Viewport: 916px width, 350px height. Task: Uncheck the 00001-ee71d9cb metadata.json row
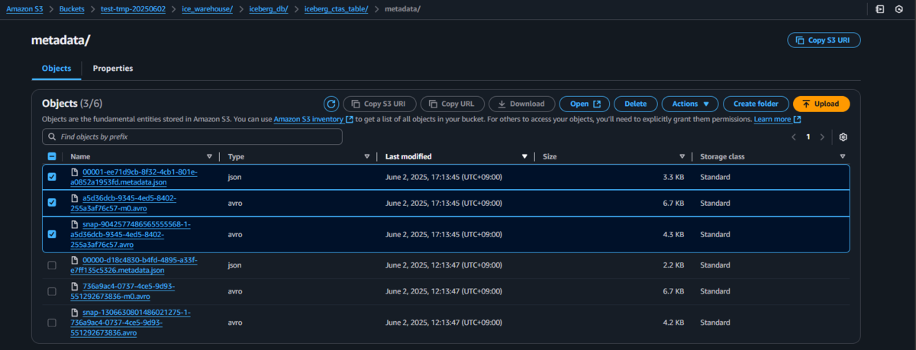pyautogui.click(x=52, y=177)
